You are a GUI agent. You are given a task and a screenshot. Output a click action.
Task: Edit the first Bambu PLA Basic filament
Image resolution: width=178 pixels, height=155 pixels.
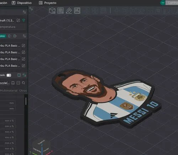click(x=23, y=46)
